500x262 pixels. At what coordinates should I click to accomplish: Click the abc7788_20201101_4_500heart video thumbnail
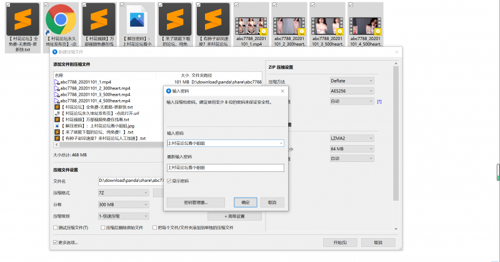point(366,19)
